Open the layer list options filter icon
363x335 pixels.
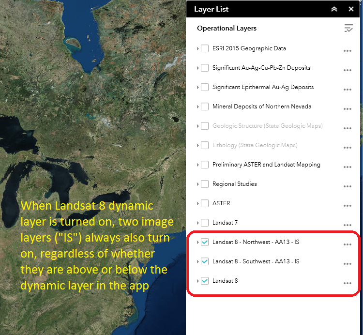coord(348,28)
